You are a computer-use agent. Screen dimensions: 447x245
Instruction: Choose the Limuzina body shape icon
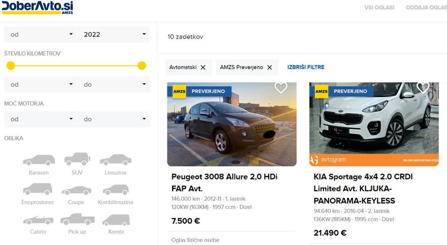click(x=115, y=160)
